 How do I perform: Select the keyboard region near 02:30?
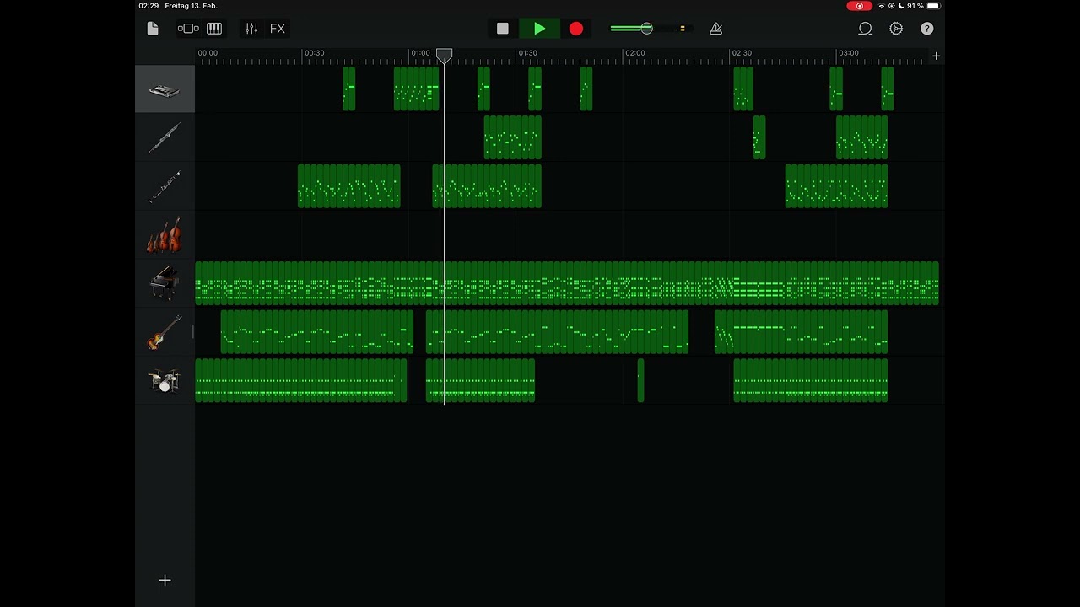pos(743,89)
